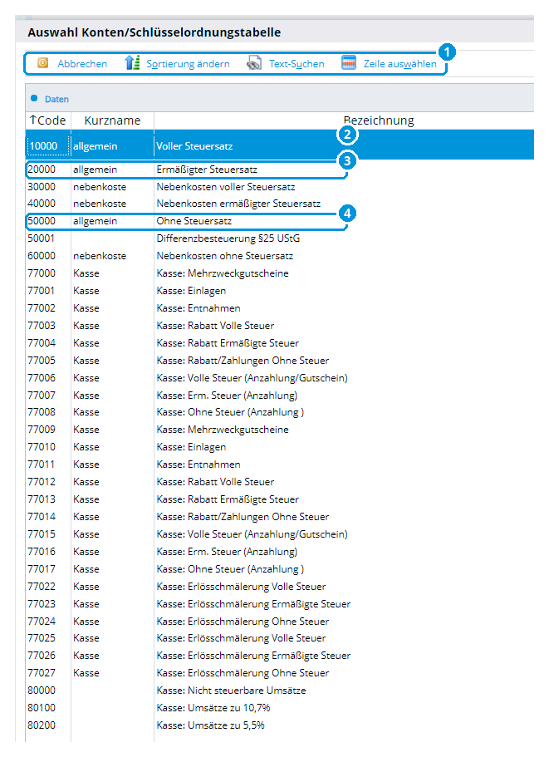This screenshot has width=549, height=757.
Task: Select Kasse: Umsätze zu 10,7% row
Action: pos(280,708)
